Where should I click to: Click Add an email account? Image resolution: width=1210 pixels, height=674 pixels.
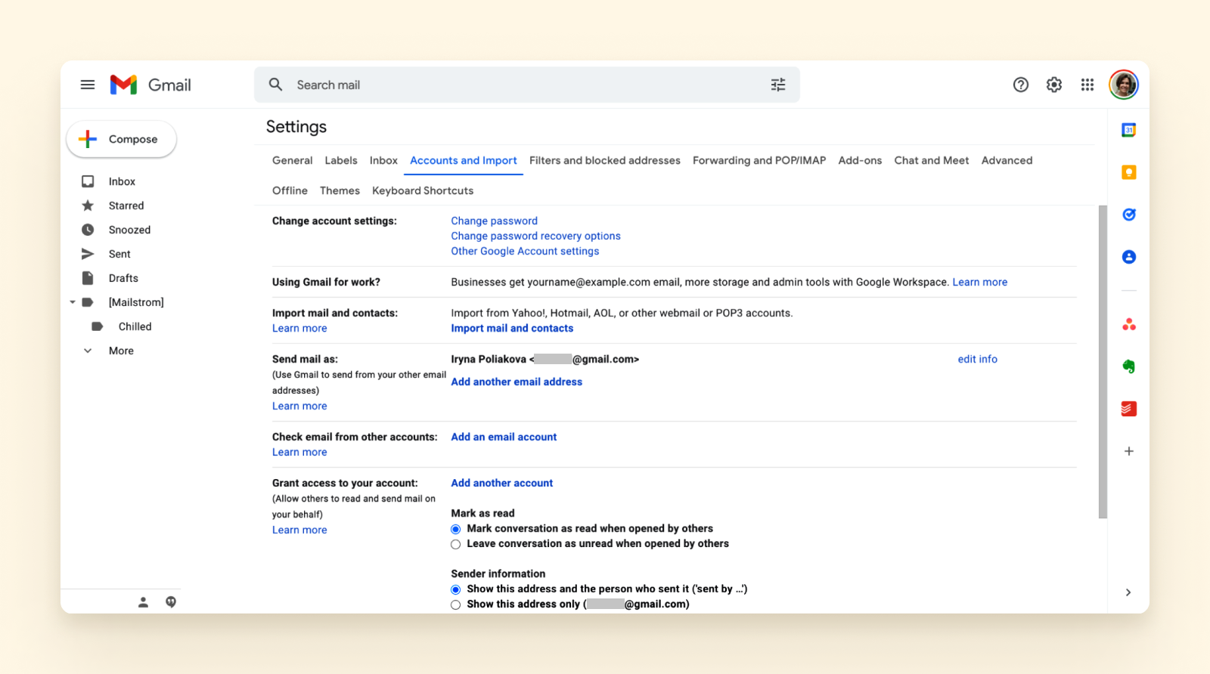point(504,437)
